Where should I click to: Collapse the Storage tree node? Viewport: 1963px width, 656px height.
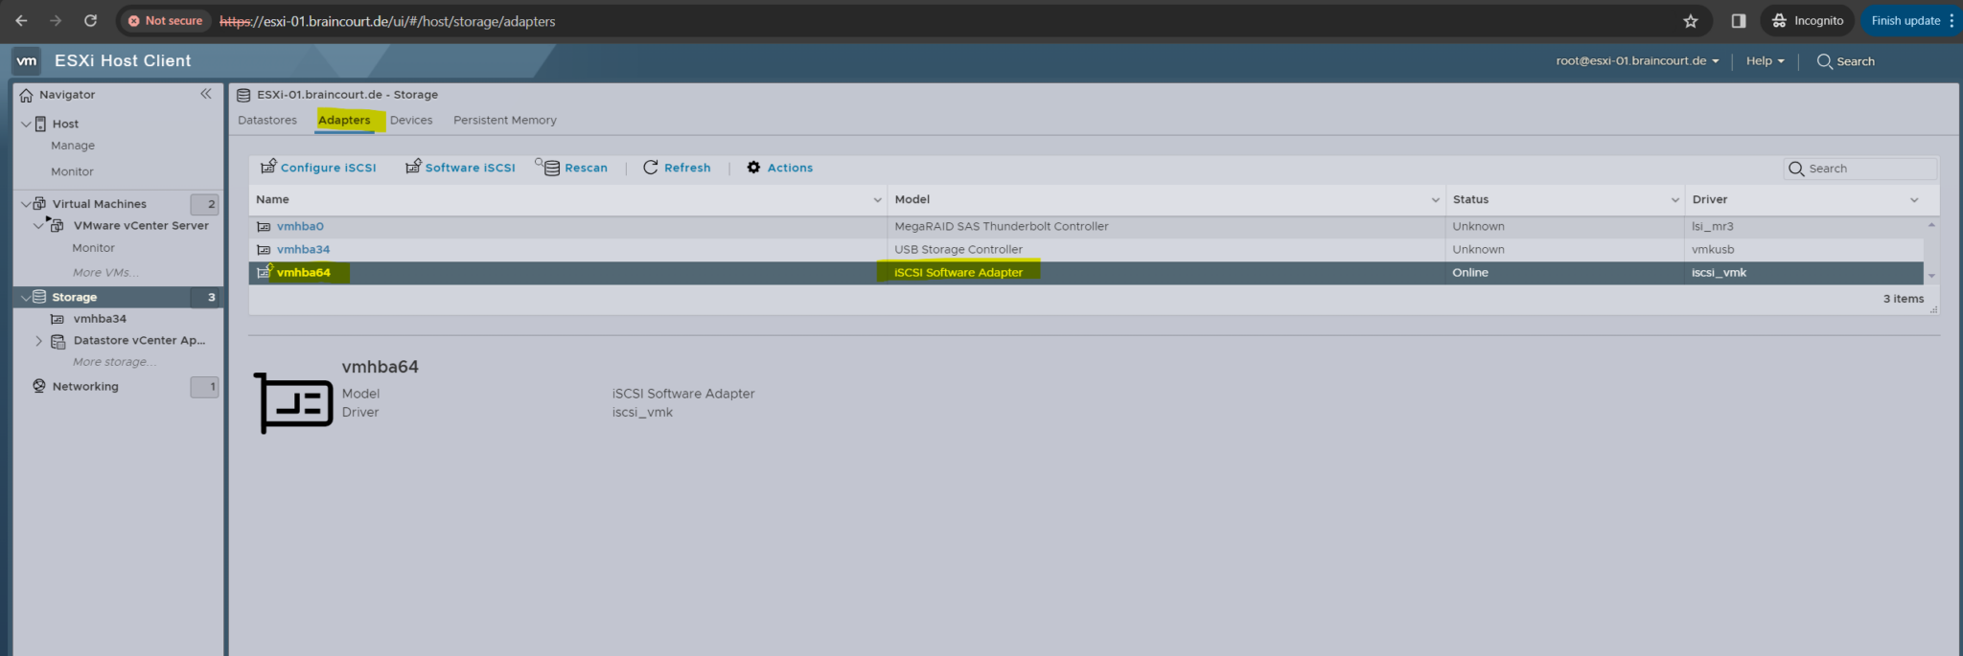click(26, 297)
